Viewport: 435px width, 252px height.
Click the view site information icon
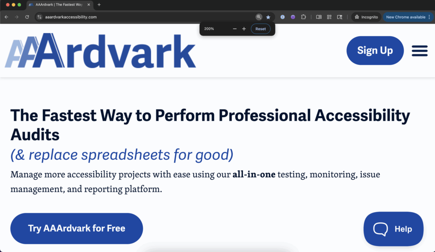tap(40, 17)
